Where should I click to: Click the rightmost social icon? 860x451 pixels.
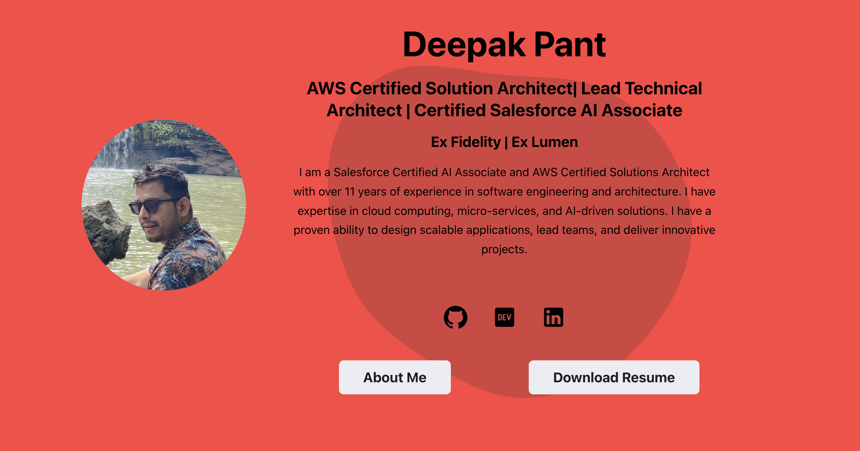point(553,317)
